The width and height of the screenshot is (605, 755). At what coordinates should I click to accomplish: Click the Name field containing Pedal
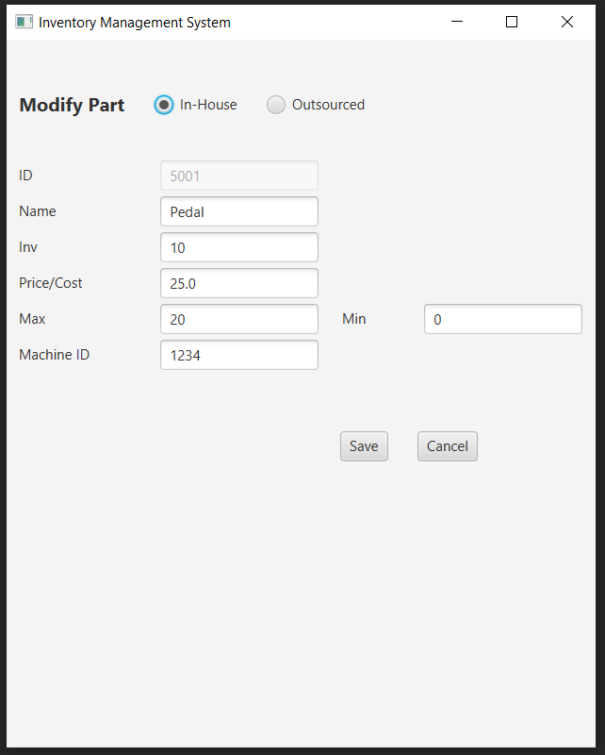click(x=238, y=211)
